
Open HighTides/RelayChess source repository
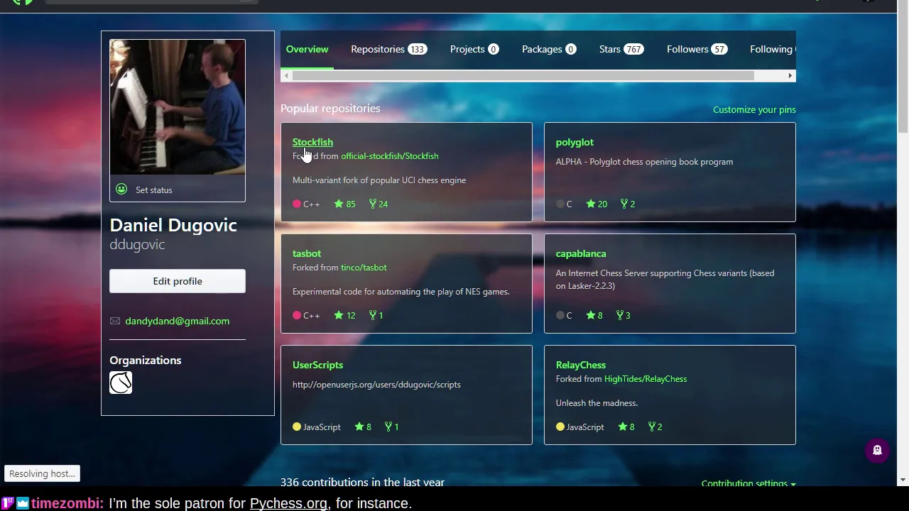[646, 379]
